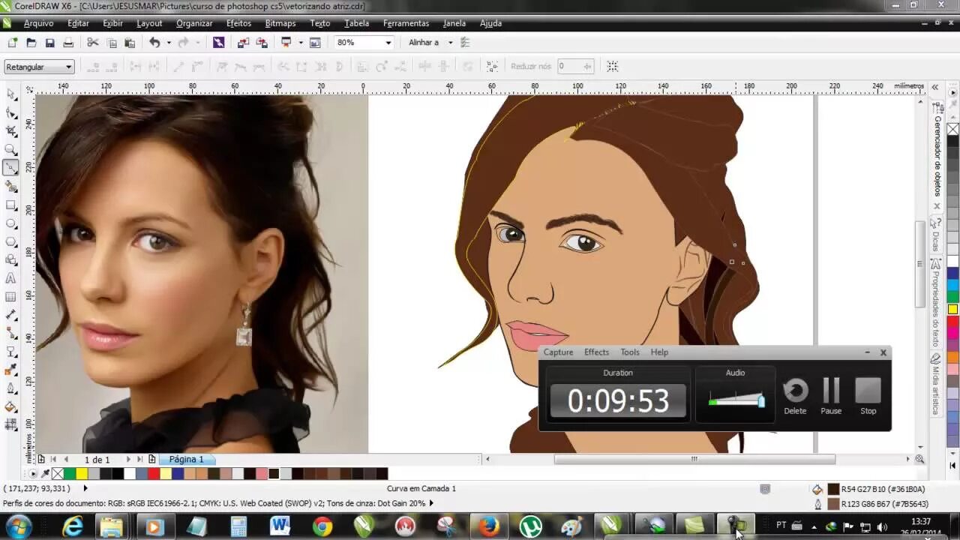The width and height of the screenshot is (960, 540).
Task: Open Microsoft Word from the taskbar
Action: (280, 527)
